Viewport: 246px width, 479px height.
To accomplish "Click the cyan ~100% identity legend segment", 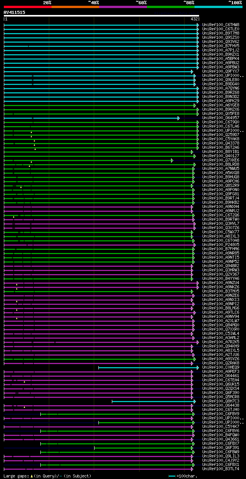I will pyautogui.click(x=218, y=7).
